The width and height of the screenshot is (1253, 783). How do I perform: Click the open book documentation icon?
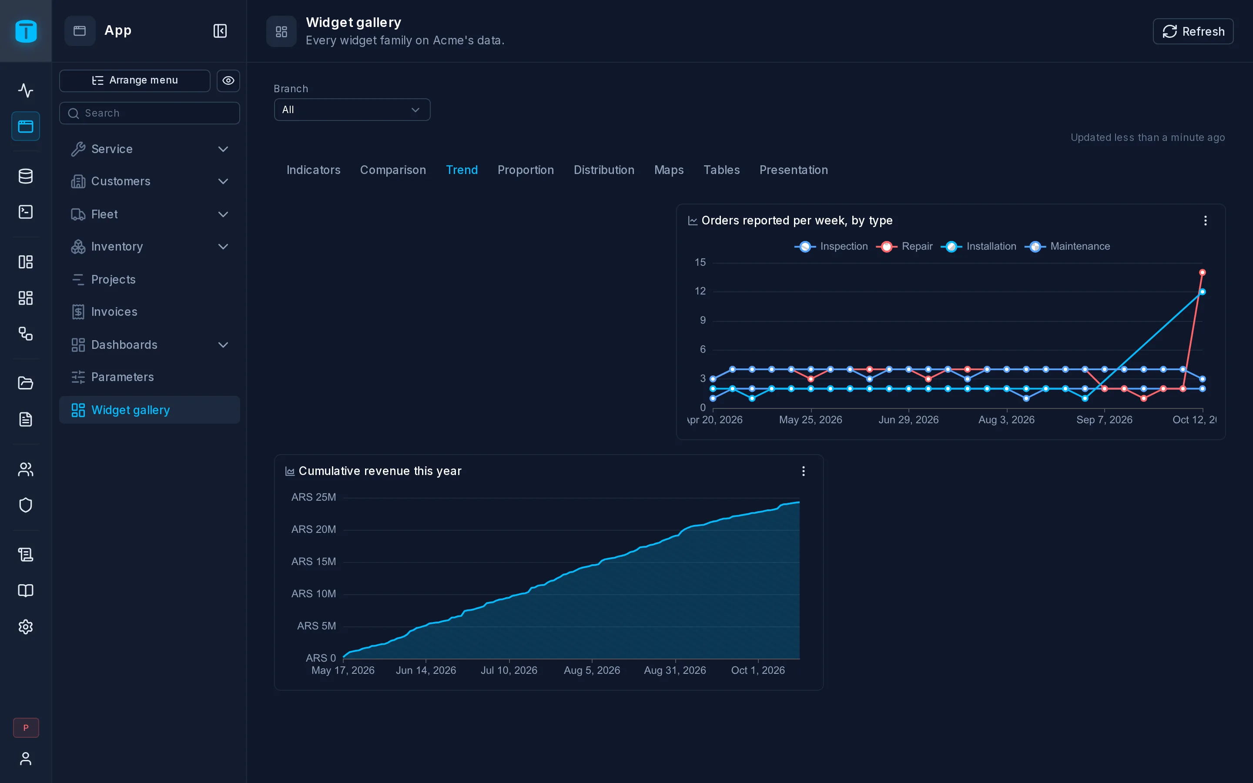25,591
